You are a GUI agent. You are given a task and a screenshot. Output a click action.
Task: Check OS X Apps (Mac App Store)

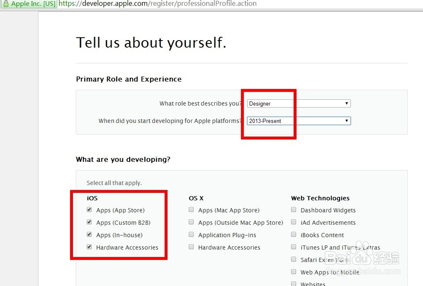[191, 210]
